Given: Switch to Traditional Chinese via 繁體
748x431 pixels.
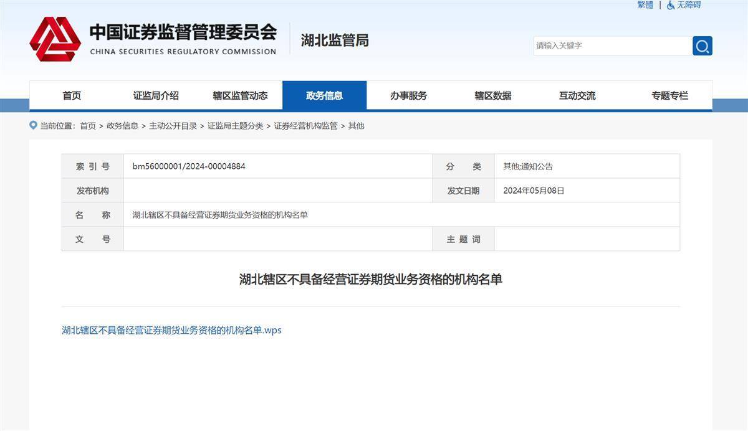Looking at the screenshot, I should point(645,5).
